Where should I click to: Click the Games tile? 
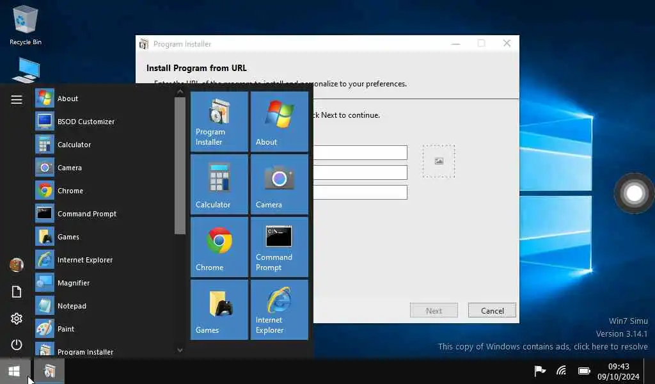219,310
